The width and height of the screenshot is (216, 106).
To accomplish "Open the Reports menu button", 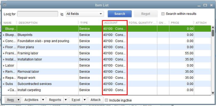I will click(x=55, y=100).
